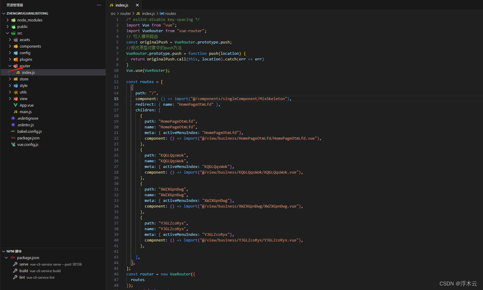Select the plugins folder row
The height and width of the screenshot is (290, 483).
click(x=53, y=60)
